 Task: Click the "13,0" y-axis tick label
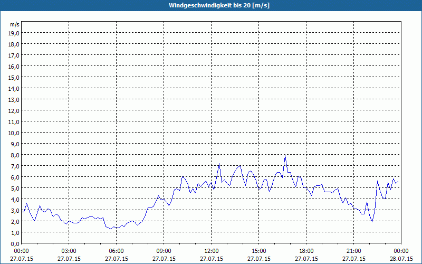[x=14, y=100]
